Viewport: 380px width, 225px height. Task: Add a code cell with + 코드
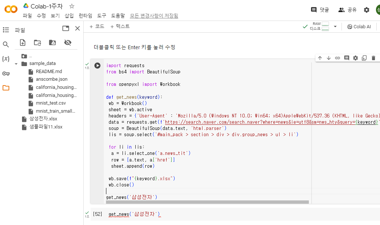[x=97, y=26]
